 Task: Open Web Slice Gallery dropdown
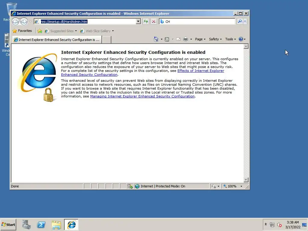click(97, 31)
